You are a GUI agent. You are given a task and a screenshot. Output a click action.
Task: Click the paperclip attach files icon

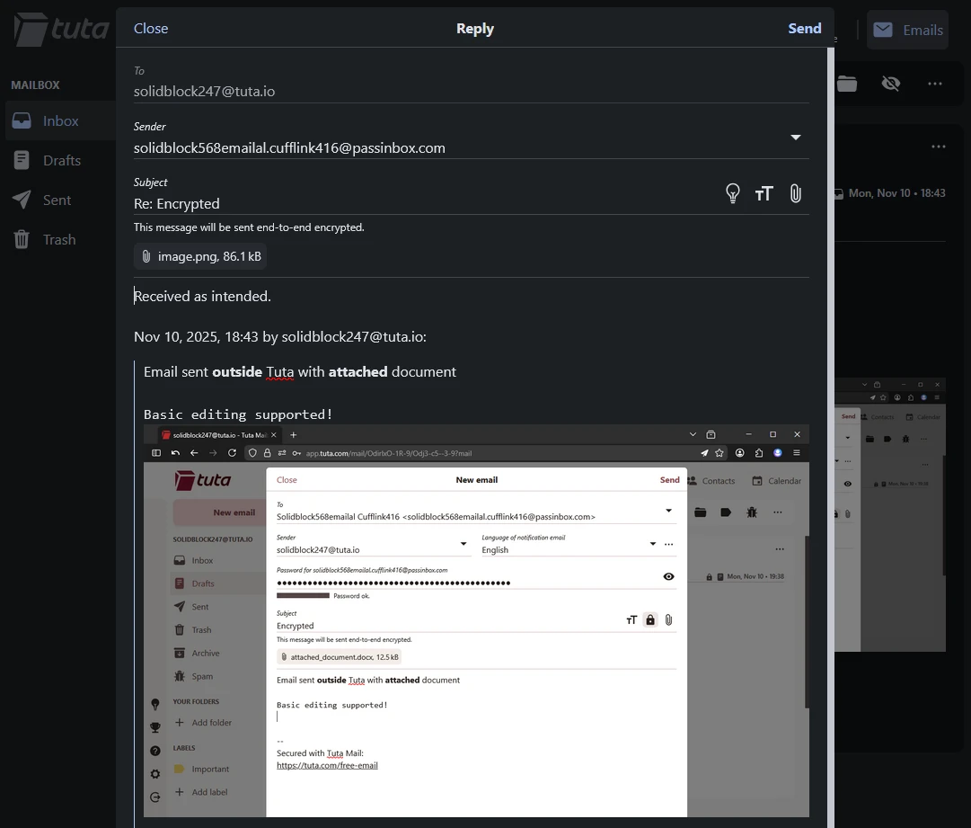point(795,193)
